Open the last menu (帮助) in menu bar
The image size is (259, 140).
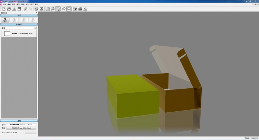[x=36, y=4]
